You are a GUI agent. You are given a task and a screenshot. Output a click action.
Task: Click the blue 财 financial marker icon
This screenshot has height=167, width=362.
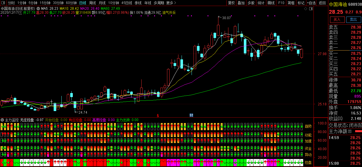click(191, 115)
